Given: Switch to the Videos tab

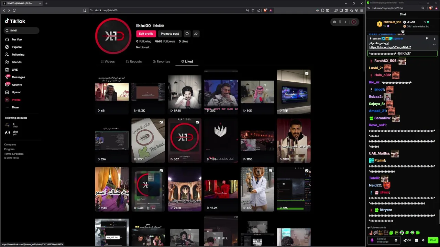Looking at the screenshot, I should pyautogui.click(x=108, y=62).
